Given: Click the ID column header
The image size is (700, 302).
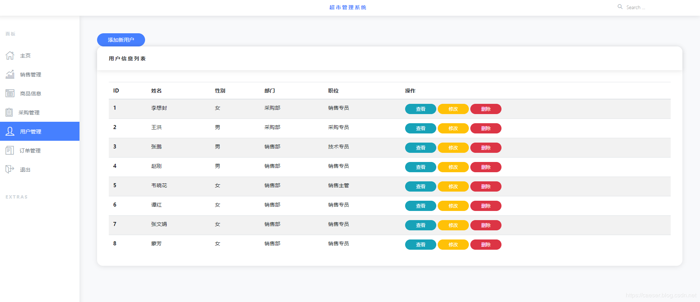Looking at the screenshot, I should click(x=116, y=91).
